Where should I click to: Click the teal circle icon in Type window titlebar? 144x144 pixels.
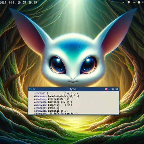click(30, 89)
